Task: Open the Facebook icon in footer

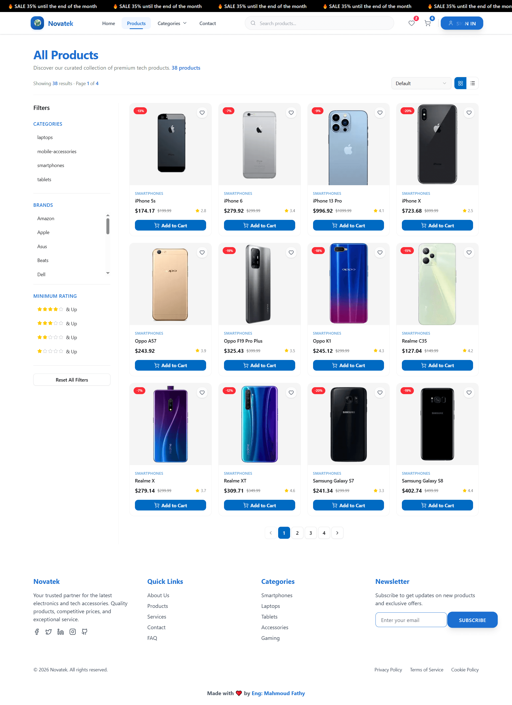Action: [37, 631]
